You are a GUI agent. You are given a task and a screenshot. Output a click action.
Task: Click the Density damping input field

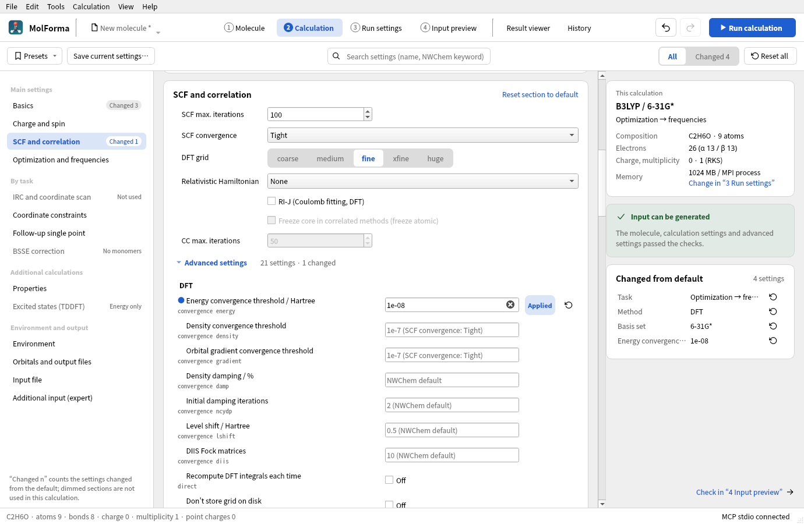click(x=452, y=380)
